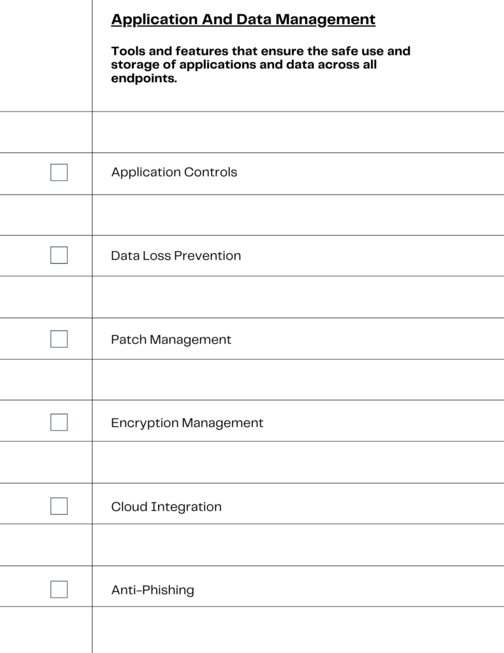Select the Encryption Management label
Viewport: 504px width, 653px height.
(187, 423)
